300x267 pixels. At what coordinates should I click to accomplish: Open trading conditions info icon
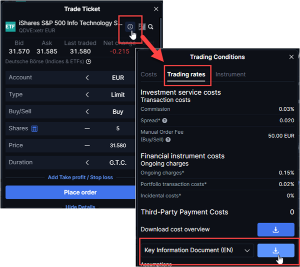pos(130,26)
